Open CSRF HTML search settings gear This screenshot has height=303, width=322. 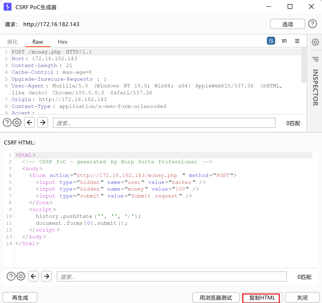[x=21, y=276]
